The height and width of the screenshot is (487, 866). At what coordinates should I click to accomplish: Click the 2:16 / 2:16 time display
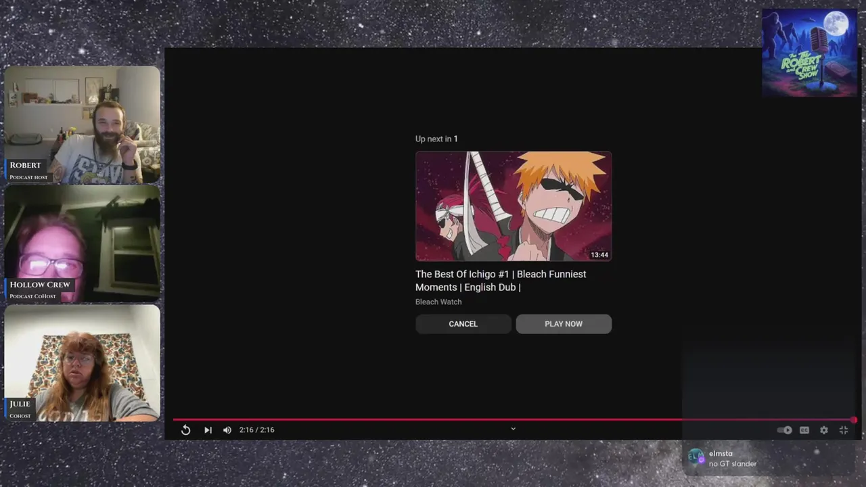pyautogui.click(x=256, y=430)
